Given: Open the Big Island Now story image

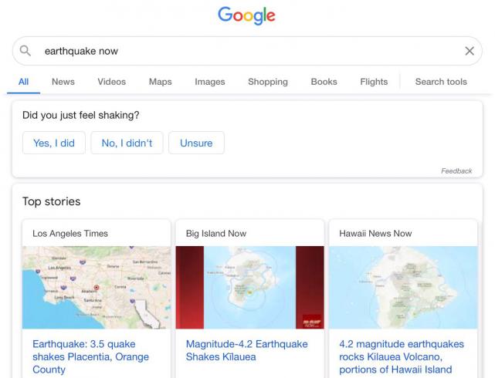Looking at the screenshot, I should click(249, 287).
